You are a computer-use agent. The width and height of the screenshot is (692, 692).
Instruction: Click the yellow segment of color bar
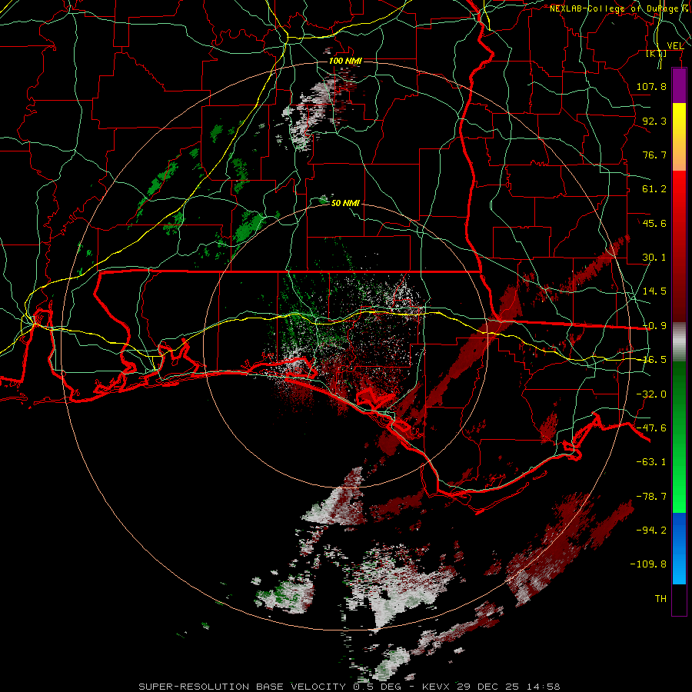pos(679,137)
